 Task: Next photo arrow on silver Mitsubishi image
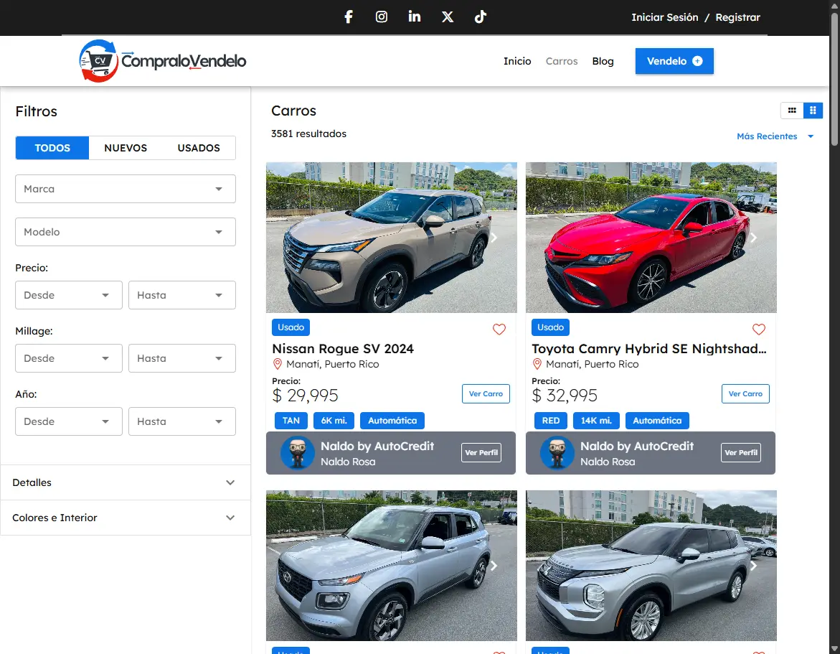coord(753,566)
